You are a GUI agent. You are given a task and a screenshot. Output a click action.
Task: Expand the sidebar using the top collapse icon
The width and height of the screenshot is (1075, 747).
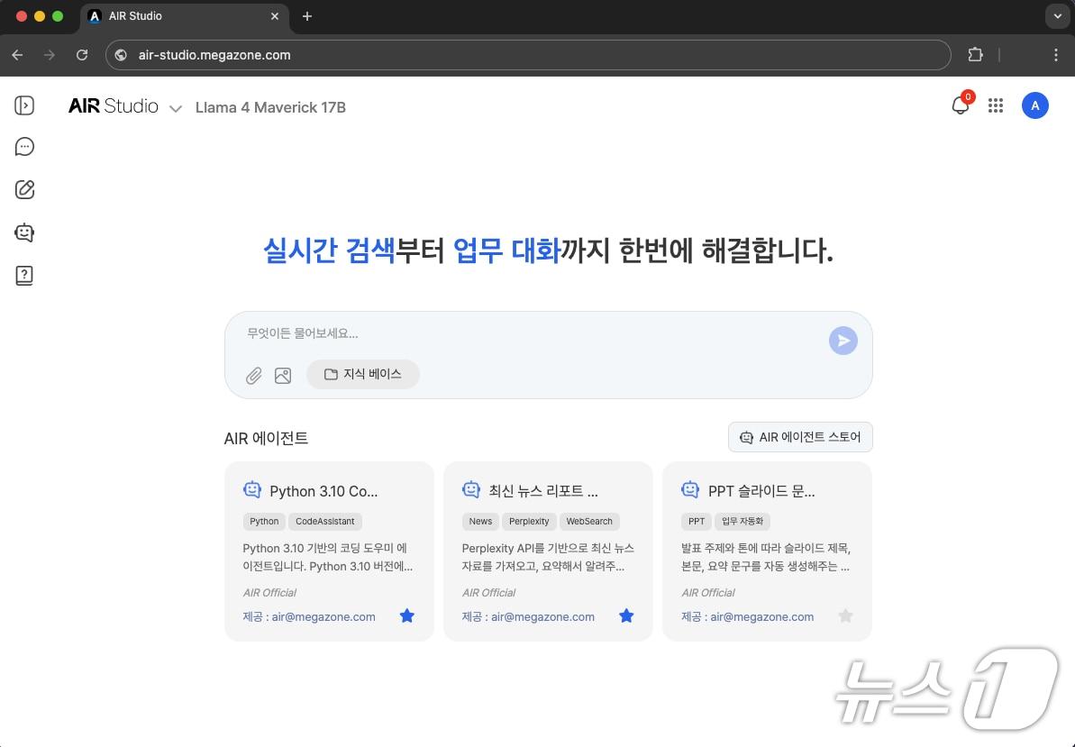(x=24, y=105)
